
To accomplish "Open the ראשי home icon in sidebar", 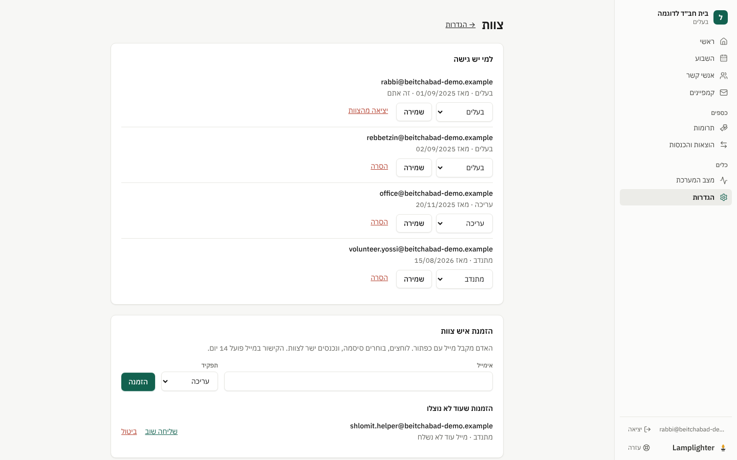I will (x=723, y=41).
